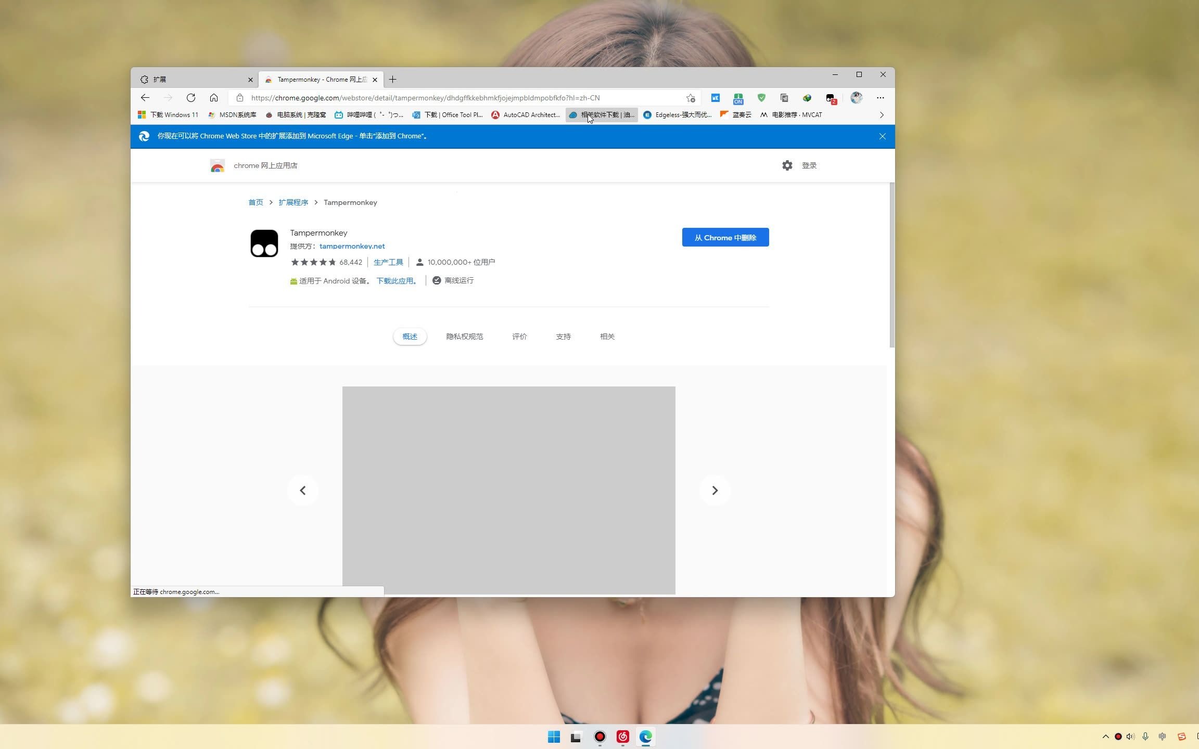1199x749 pixels.
Task: Add this page to favorites with the star icon
Action: 691,98
